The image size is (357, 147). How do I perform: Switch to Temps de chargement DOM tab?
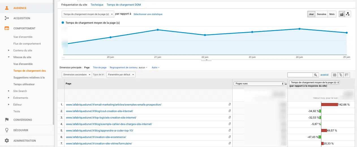(124, 5)
